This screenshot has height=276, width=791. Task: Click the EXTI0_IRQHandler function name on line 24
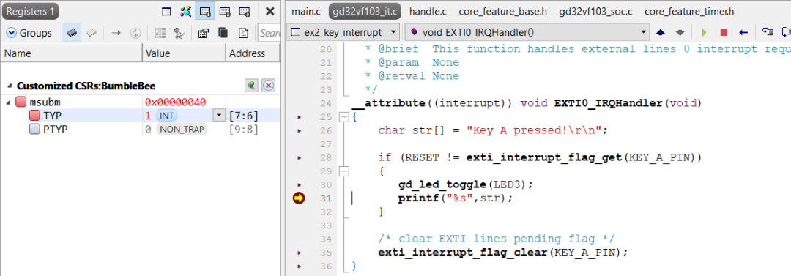click(608, 103)
